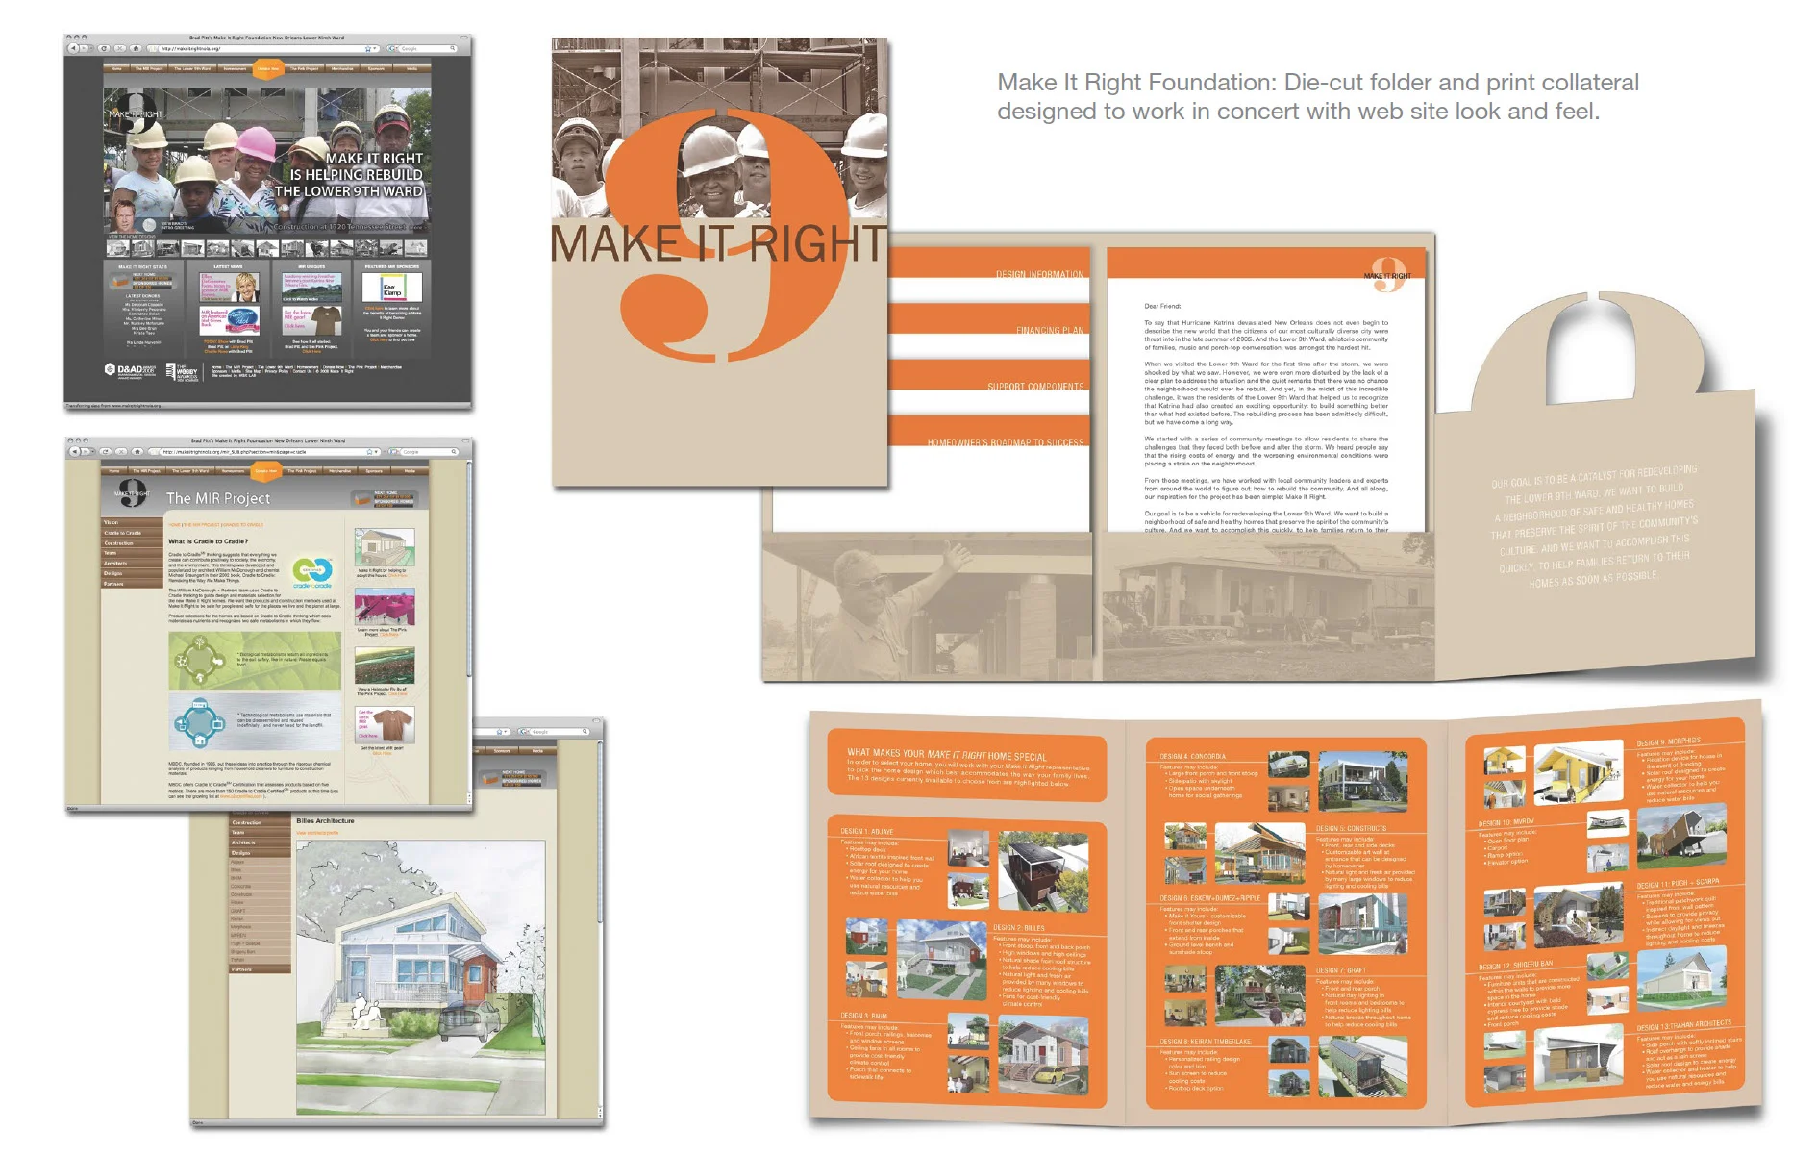The image size is (1817, 1156).
Task: Open the MIR gear t-shirt banner on homepage
Action: pyautogui.click(x=312, y=320)
